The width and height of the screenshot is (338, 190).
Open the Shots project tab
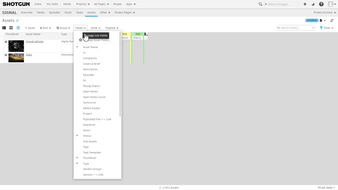[x=68, y=12]
